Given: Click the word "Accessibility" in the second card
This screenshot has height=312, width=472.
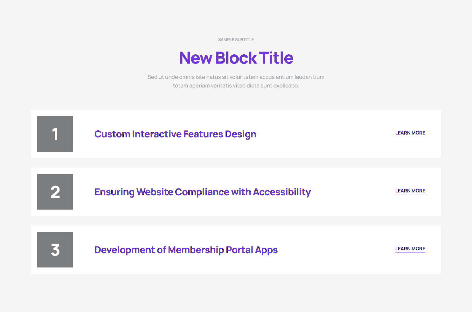Looking at the screenshot, I should coord(282,192).
